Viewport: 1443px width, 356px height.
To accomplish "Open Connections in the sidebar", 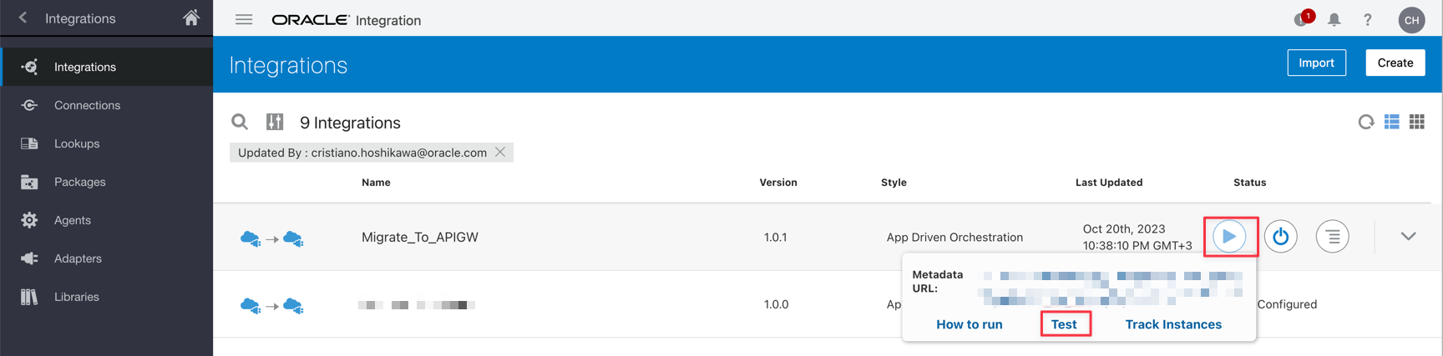I will pyautogui.click(x=87, y=105).
